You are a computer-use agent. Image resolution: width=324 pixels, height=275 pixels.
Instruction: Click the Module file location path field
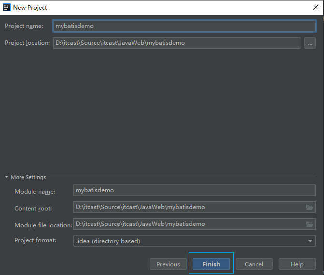(188, 224)
